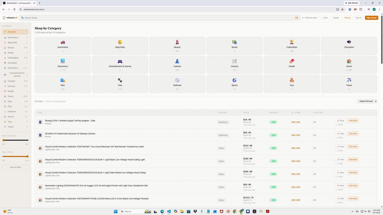This screenshot has width=383, height=215.
Task: Bookmark this page with the star icon
Action: (x=342, y=10)
